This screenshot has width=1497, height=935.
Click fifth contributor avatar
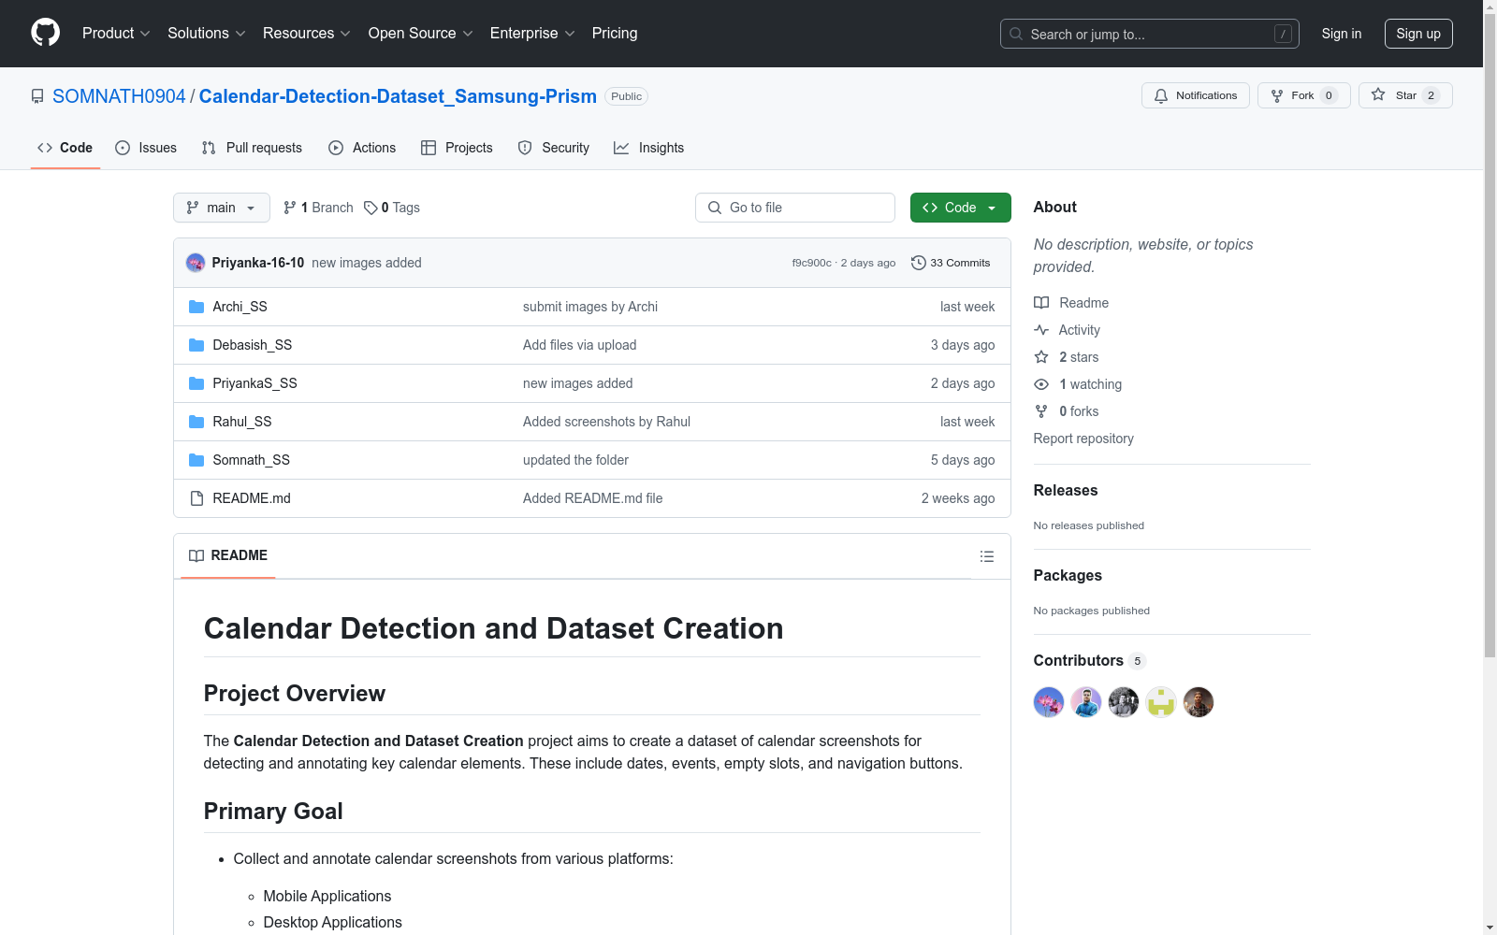pos(1199,702)
